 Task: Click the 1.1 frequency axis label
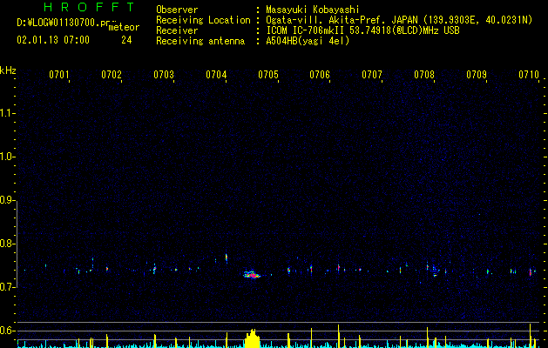point(7,113)
